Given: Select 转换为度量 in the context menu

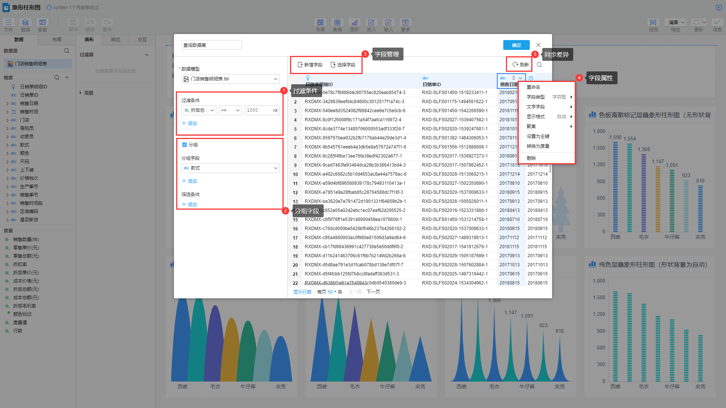Looking at the screenshot, I should 538,146.
